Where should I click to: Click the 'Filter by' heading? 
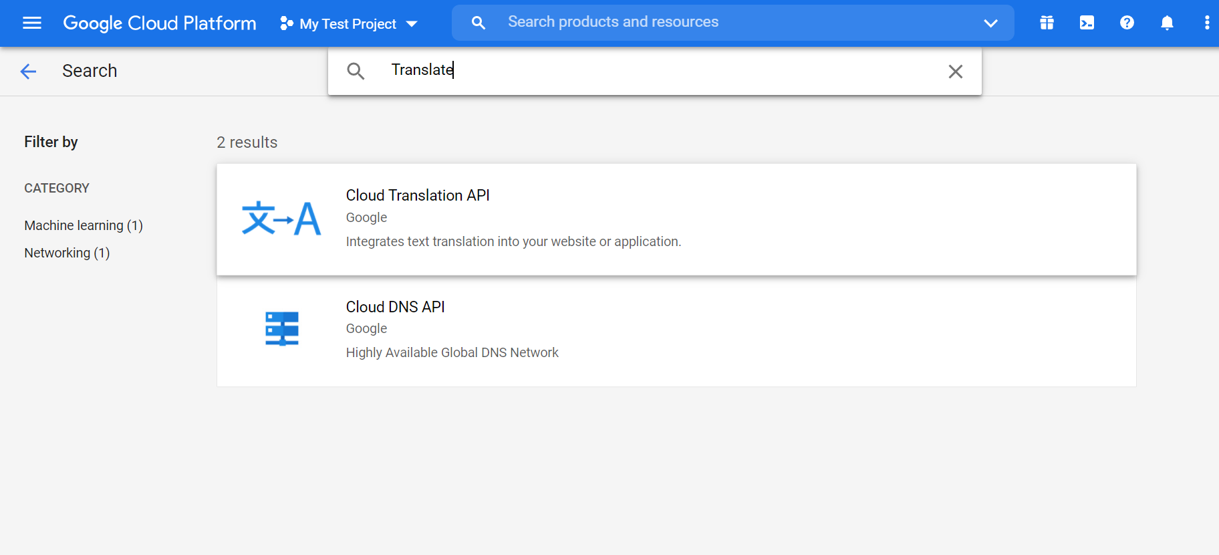pos(51,142)
